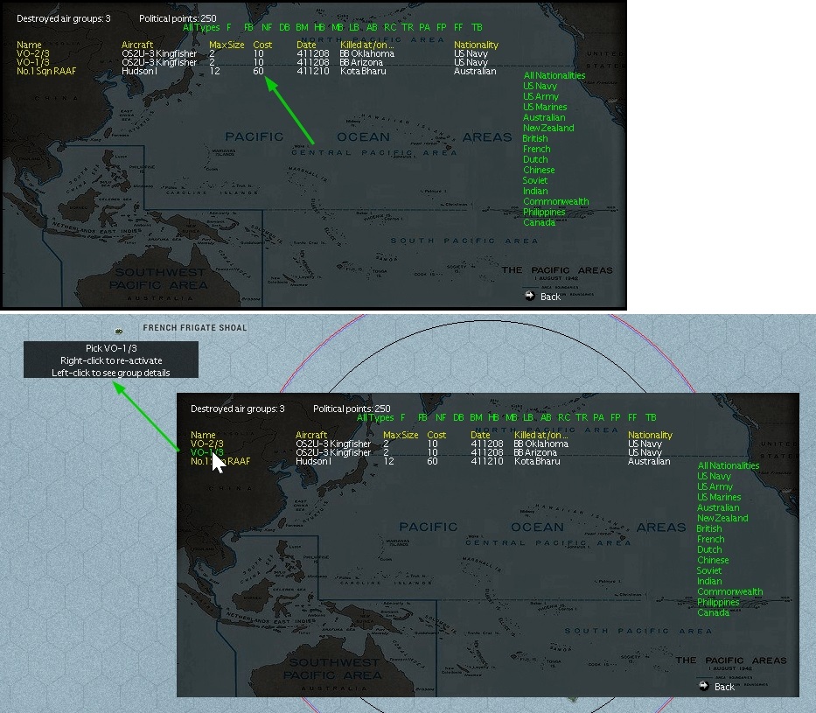Click Destroyed air groups: 3 in lower screenshot

237,409
